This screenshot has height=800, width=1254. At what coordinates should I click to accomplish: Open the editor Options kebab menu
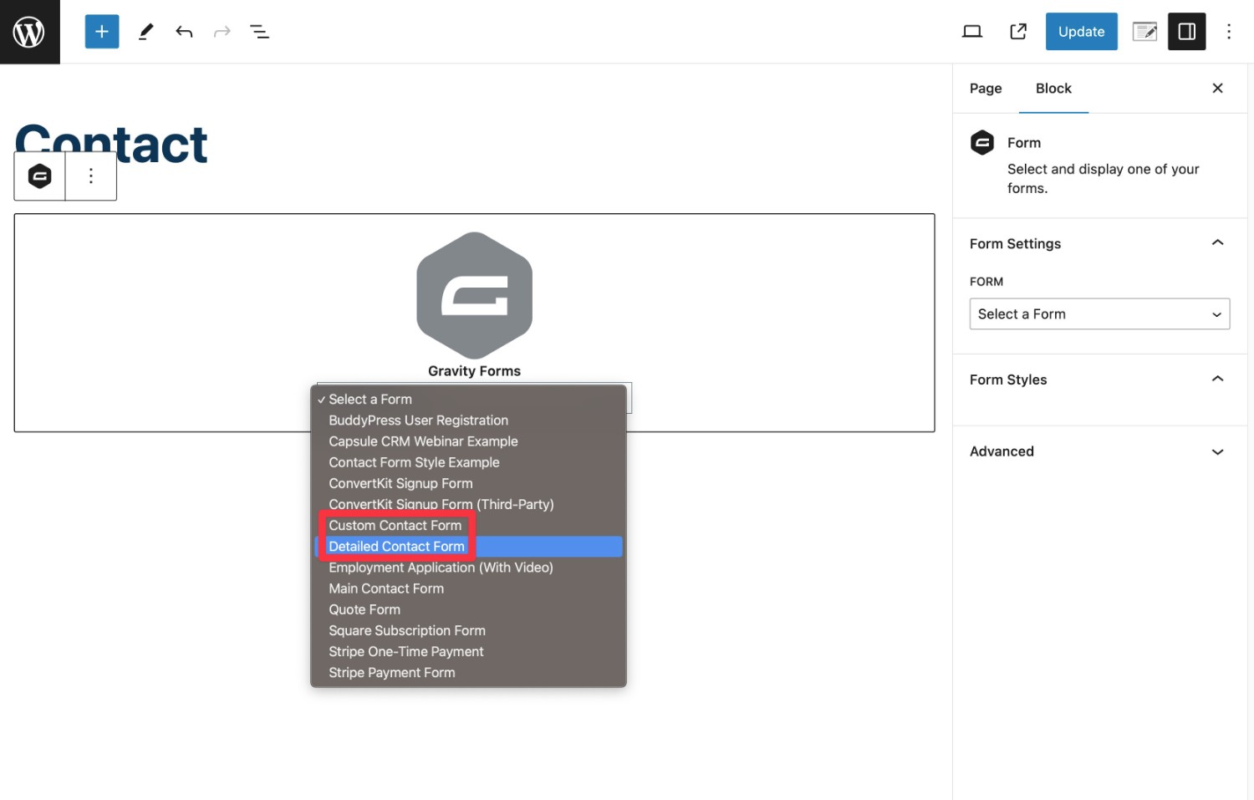point(1228,32)
